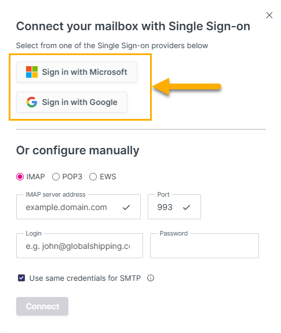281x333 pixels.
Task: Focus the IMAP server address field
Action: 78,207
